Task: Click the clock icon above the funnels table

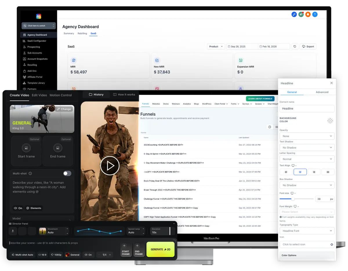Action: coord(270,127)
